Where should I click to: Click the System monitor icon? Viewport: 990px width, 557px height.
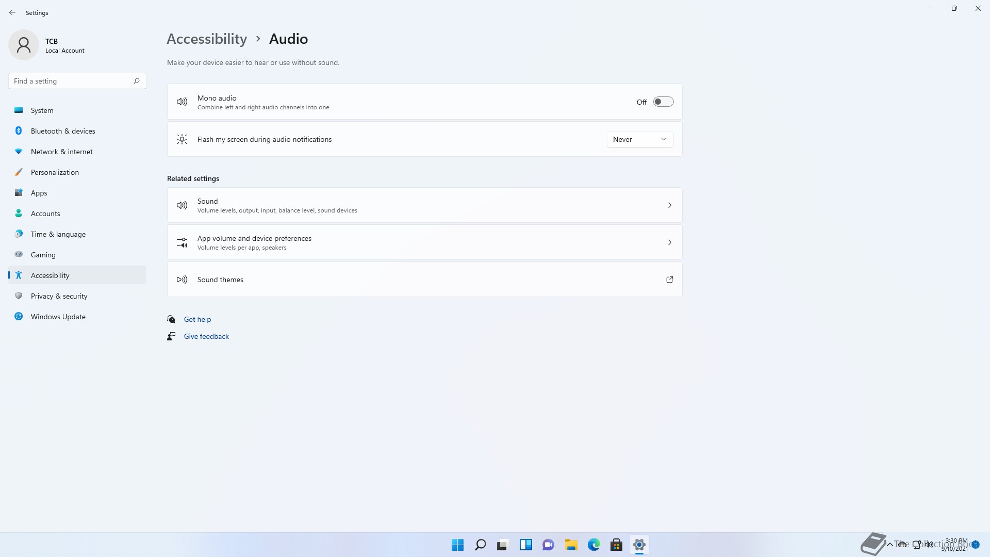coord(19,110)
